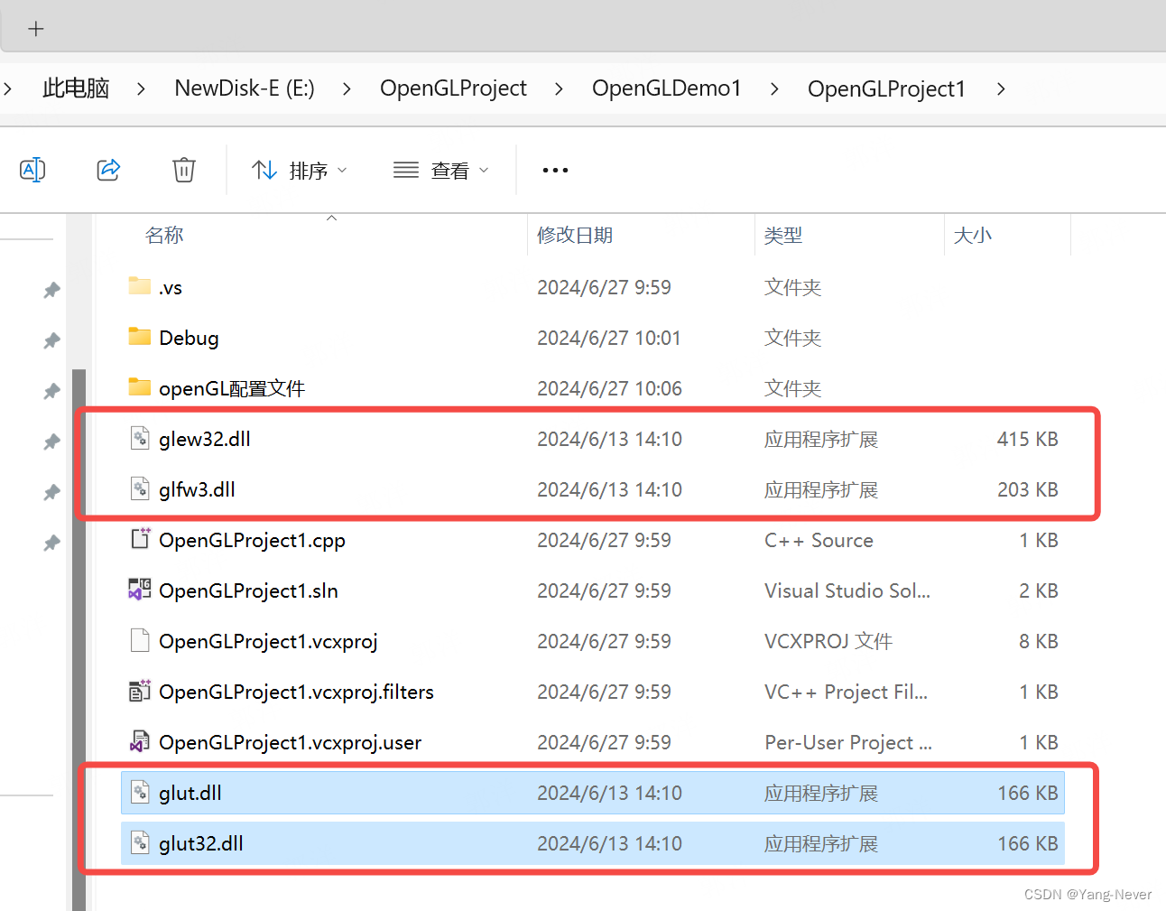Click the file name glfw3.dll
This screenshot has height=911, width=1166.
click(197, 489)
